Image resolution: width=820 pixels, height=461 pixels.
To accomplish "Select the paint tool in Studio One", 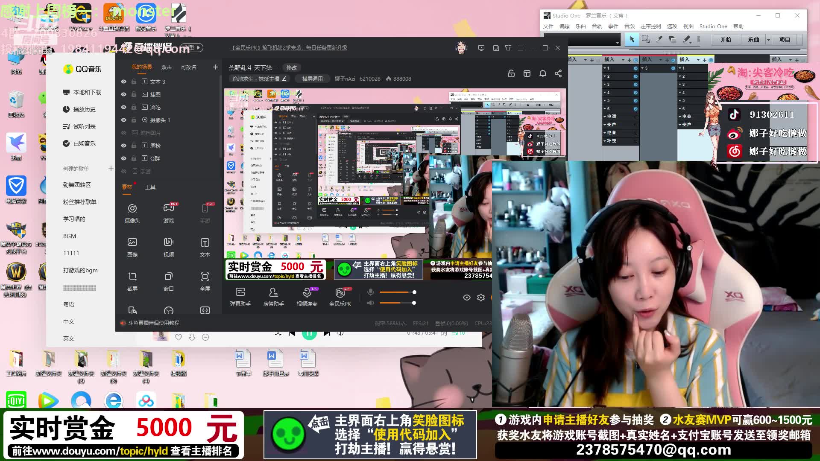I will 687,39.
